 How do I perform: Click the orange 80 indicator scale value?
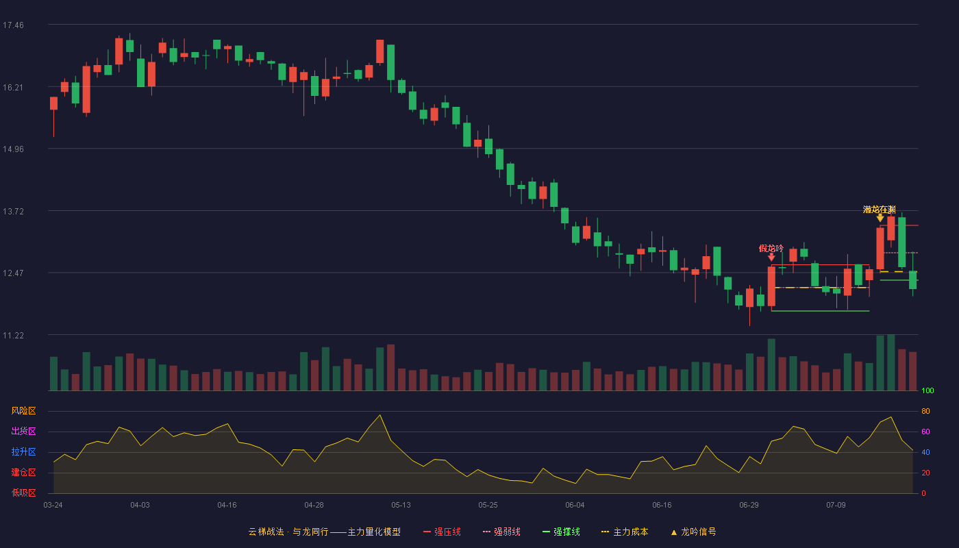(925, 411)
